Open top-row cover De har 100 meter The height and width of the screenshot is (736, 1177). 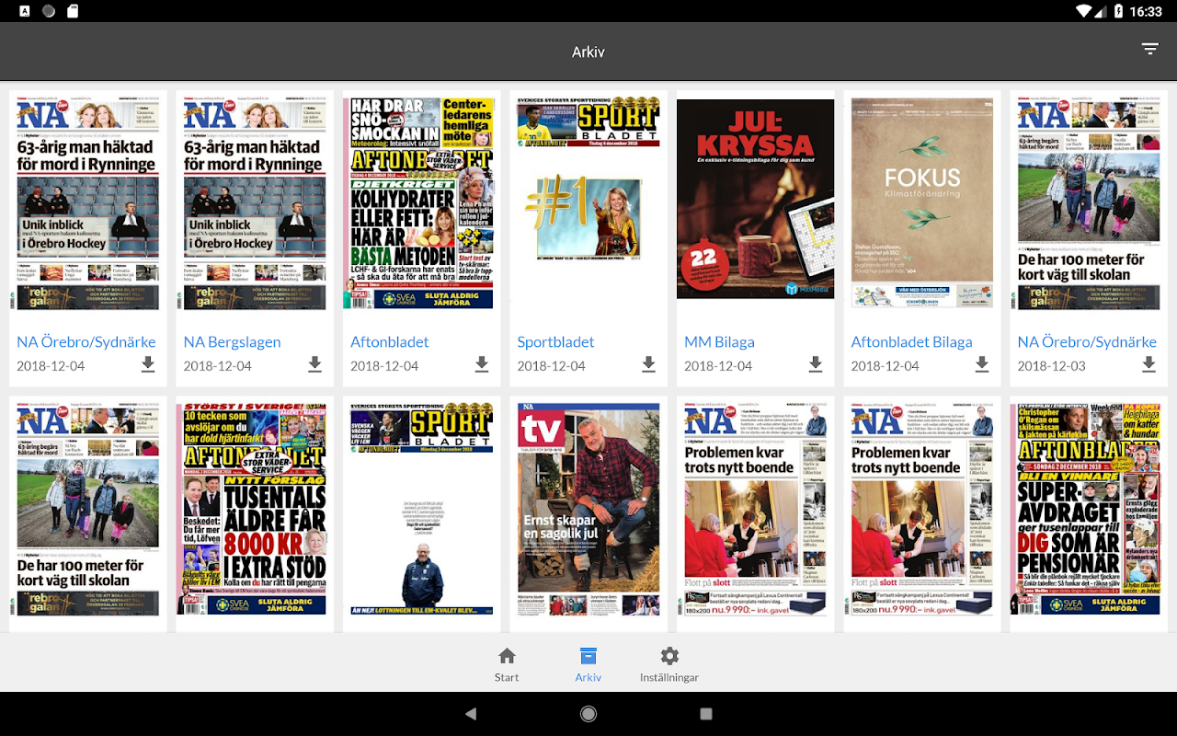pos(1089,203)
